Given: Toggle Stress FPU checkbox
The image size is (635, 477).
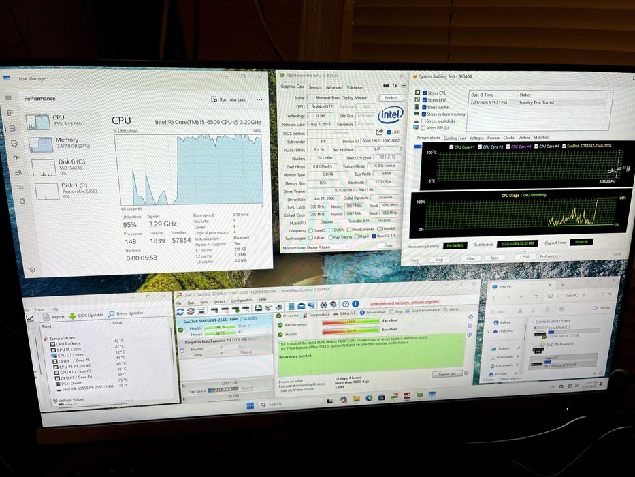Looking at the screenshot, I should click(425, 99).
